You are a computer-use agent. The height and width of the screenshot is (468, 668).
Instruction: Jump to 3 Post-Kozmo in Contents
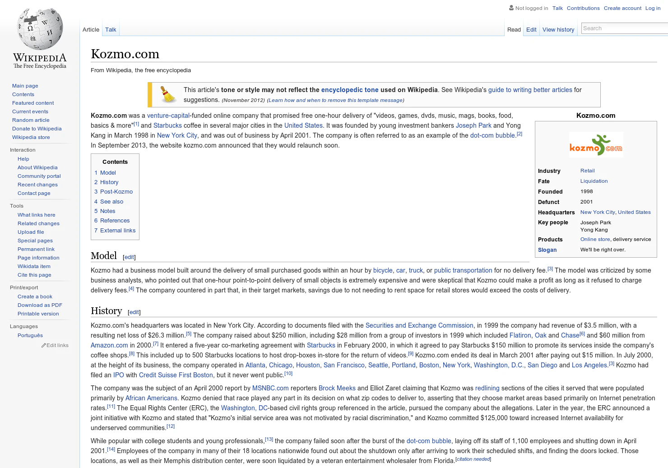pyautogui.click(x=114, y=192)
